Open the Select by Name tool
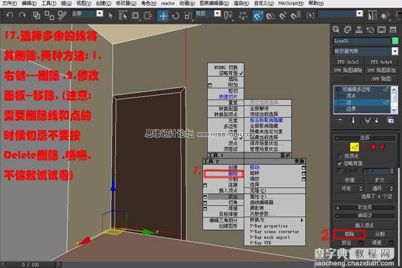This screenshot has width=402, height=268. [123, 15]
